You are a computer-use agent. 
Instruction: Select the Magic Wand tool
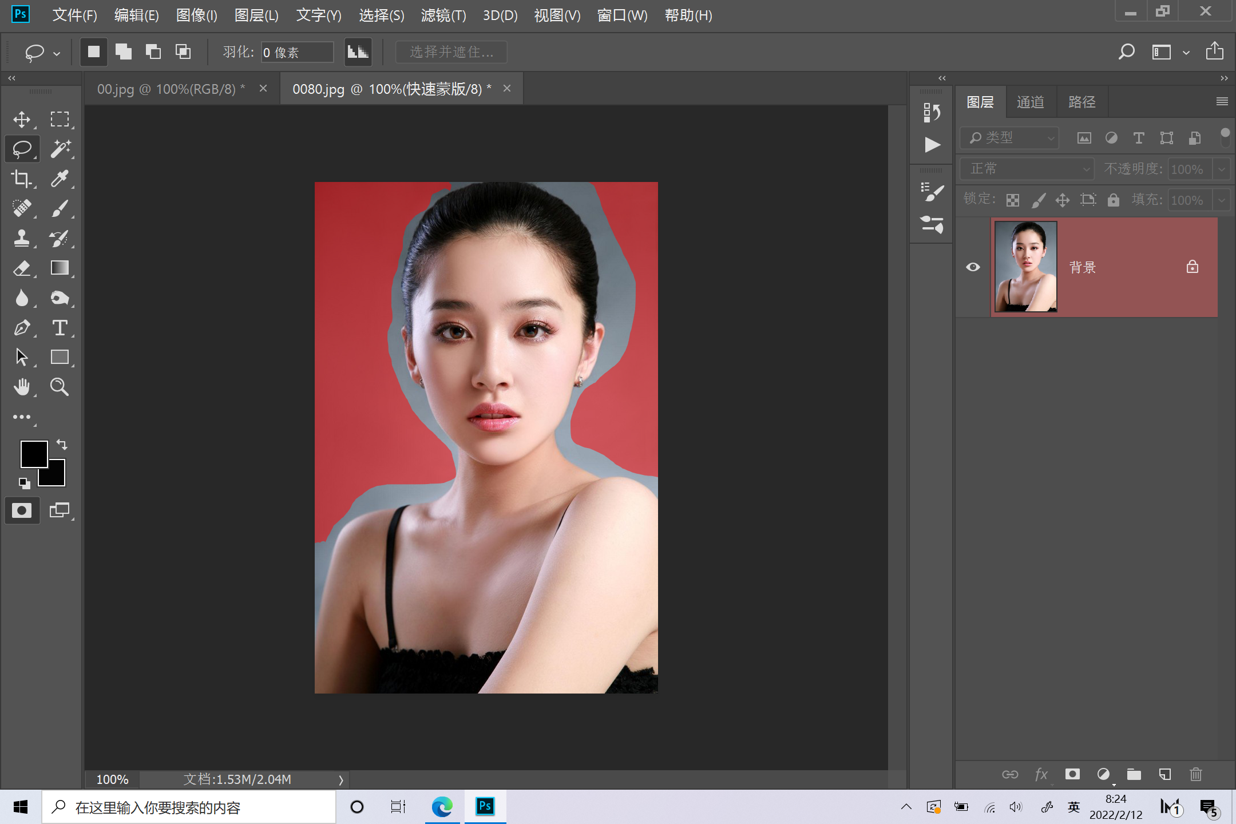60,149
